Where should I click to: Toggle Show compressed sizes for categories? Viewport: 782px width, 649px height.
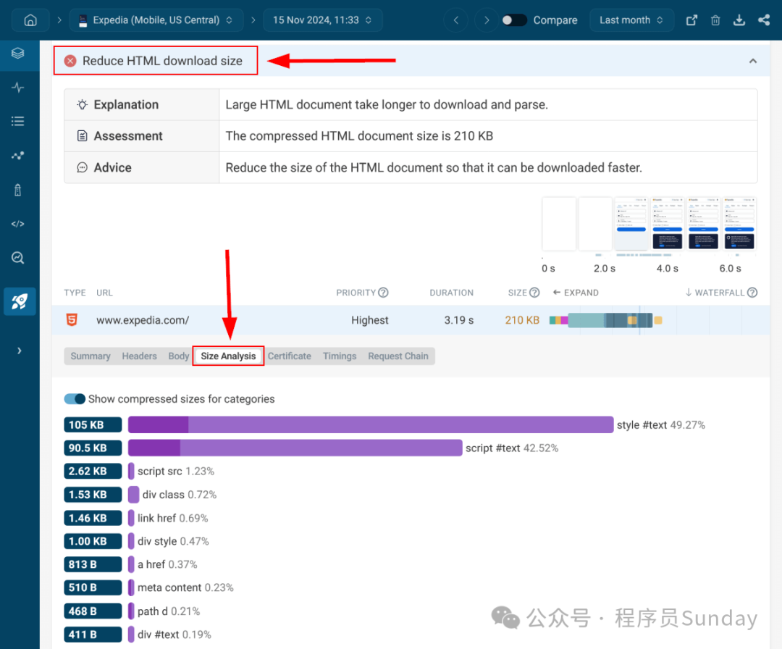point(75,399)
